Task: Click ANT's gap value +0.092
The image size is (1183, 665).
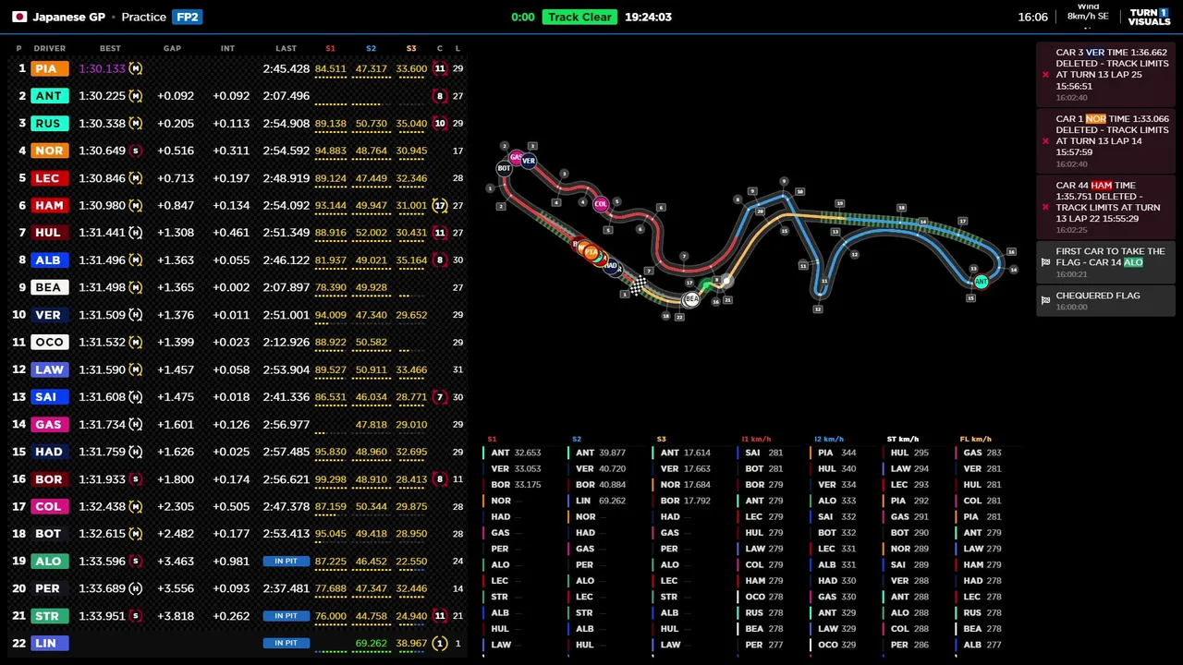Action: click(x=176, y=96)
